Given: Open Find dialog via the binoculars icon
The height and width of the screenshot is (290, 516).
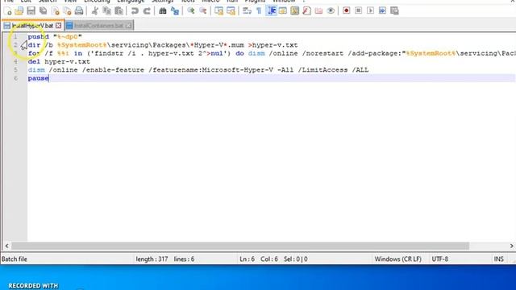Looking at the screenshot, I should [x=163, y=10].
